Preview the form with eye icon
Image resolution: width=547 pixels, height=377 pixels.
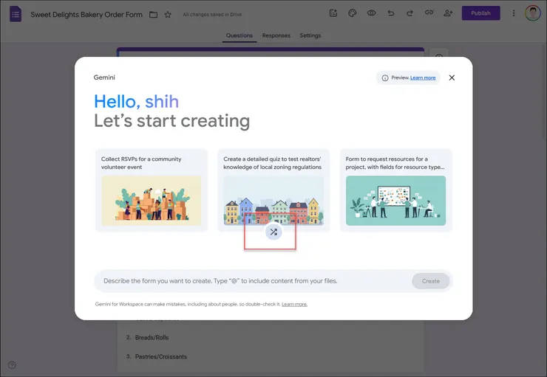click(372, 13)
